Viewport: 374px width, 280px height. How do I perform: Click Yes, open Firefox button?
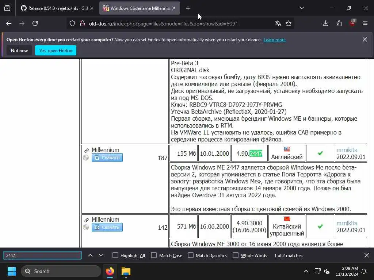coord(56,50)
